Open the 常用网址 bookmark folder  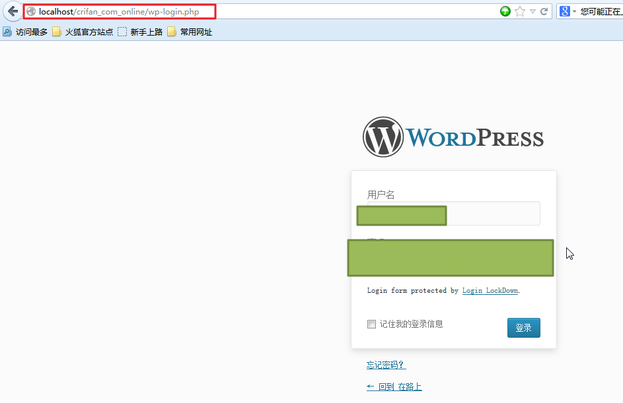point(190,32)
